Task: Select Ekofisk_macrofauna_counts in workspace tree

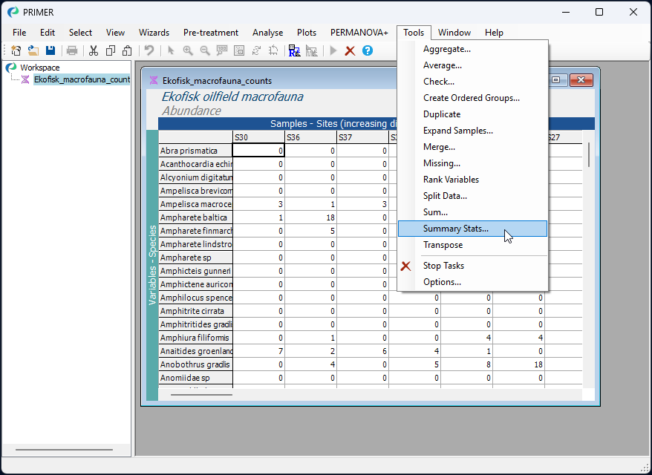Action: point(82,79)
